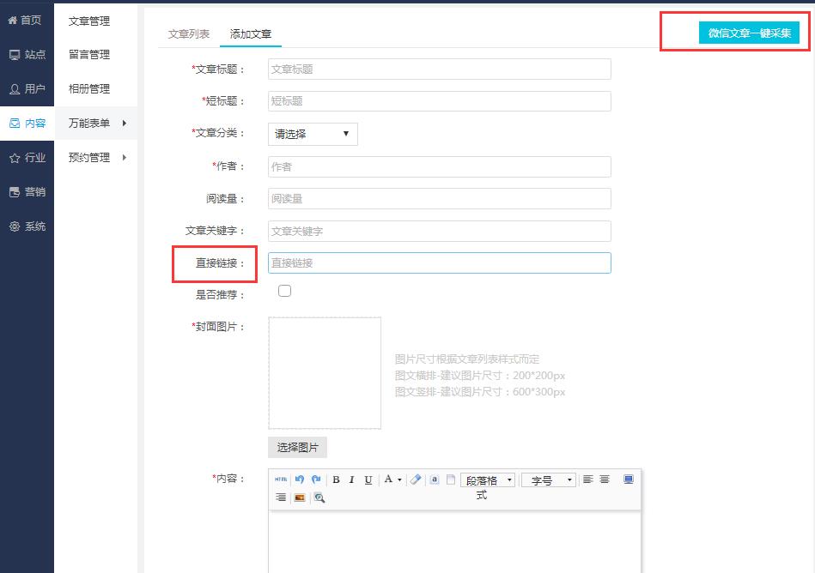The height and width of the screenshot is (573, 815).
Task: Click the cover image upload placeholder box
Action: click(325, 373)
